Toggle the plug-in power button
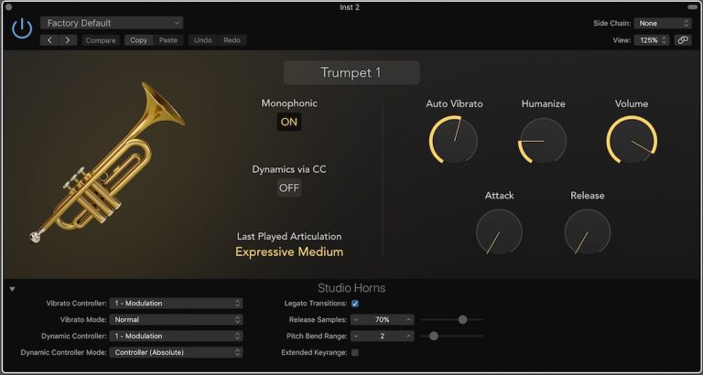The width and height of the screenshot is (703, 375). pos(22,29)
